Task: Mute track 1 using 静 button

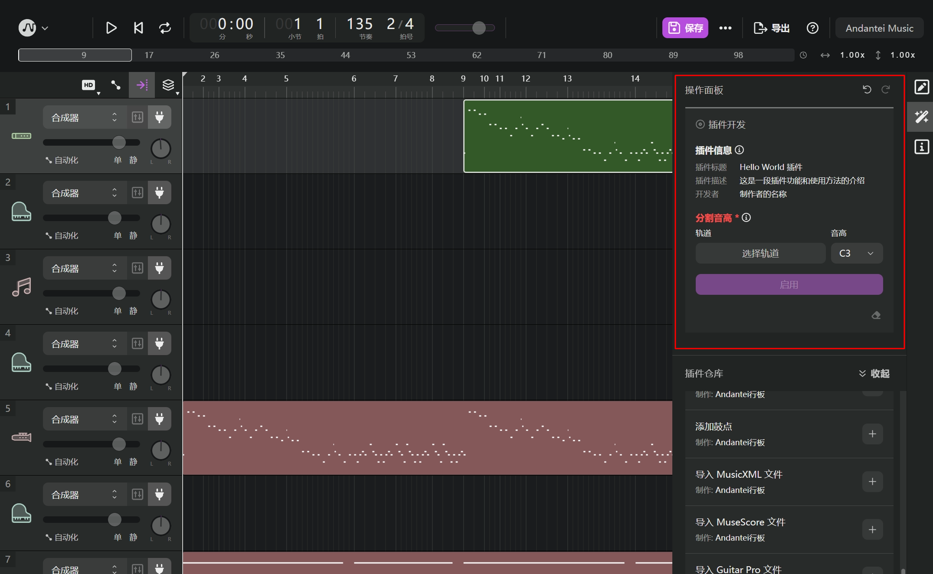Action: click(x=133, y=160)
